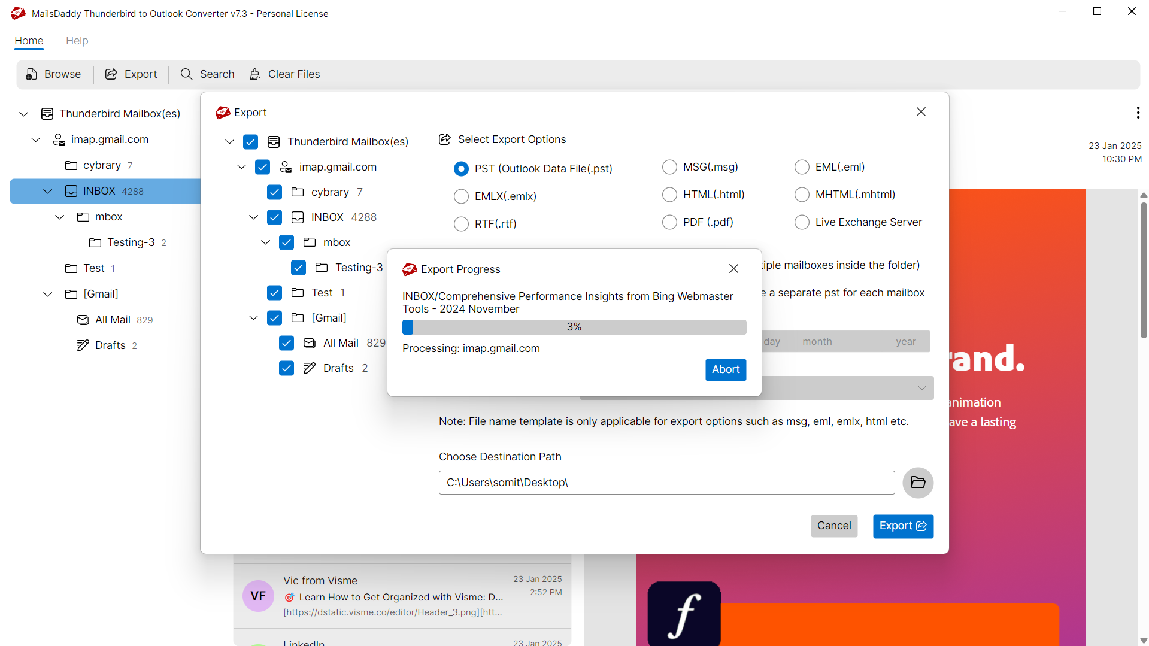Uncheck the cybrary folder checkbox
The width and height of the screenshot is (1149, 646).
(x=274, y=192)
